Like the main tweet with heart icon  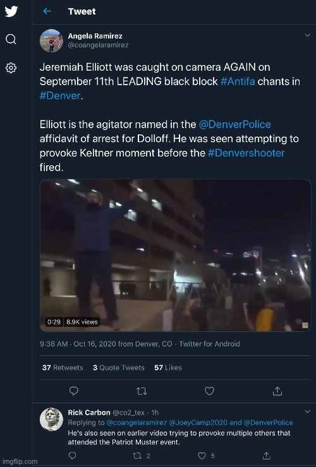click(x=209, y=391)
